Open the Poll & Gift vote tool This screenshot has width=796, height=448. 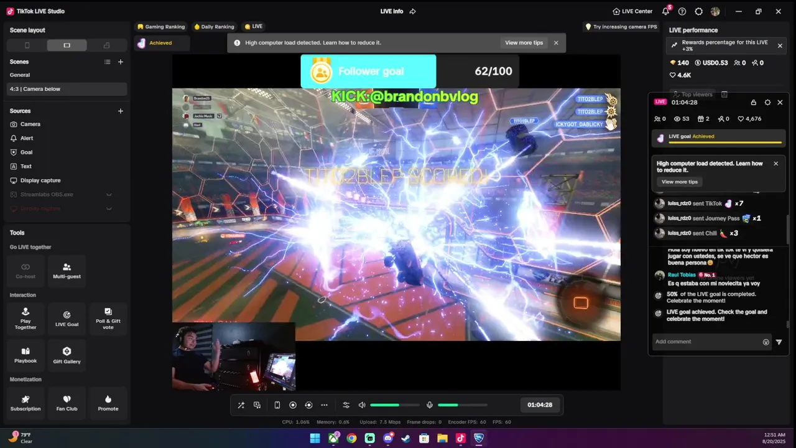click(x=108, y=319)
